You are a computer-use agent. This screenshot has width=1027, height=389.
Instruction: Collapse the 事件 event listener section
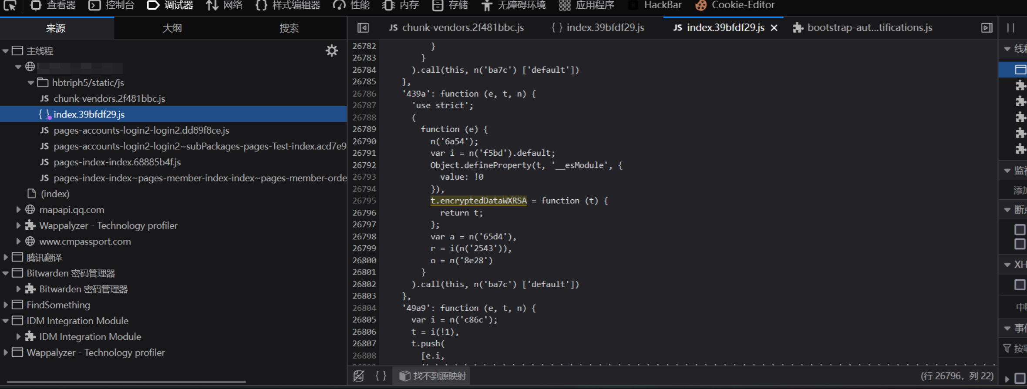tap(1007, 329)
